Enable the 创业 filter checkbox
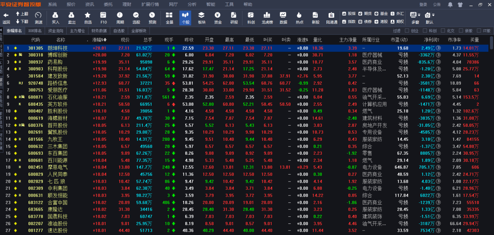The image size is (494, 235). pyautogui.click(x=407, y=31)
